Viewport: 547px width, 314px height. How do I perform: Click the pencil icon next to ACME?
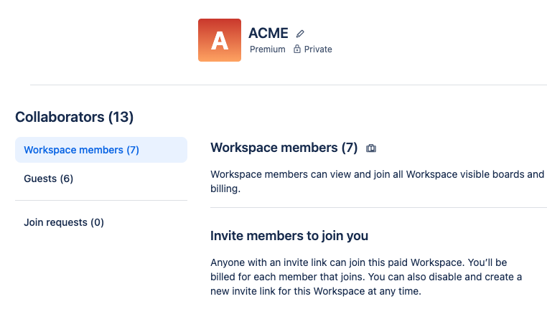[300, 34]
